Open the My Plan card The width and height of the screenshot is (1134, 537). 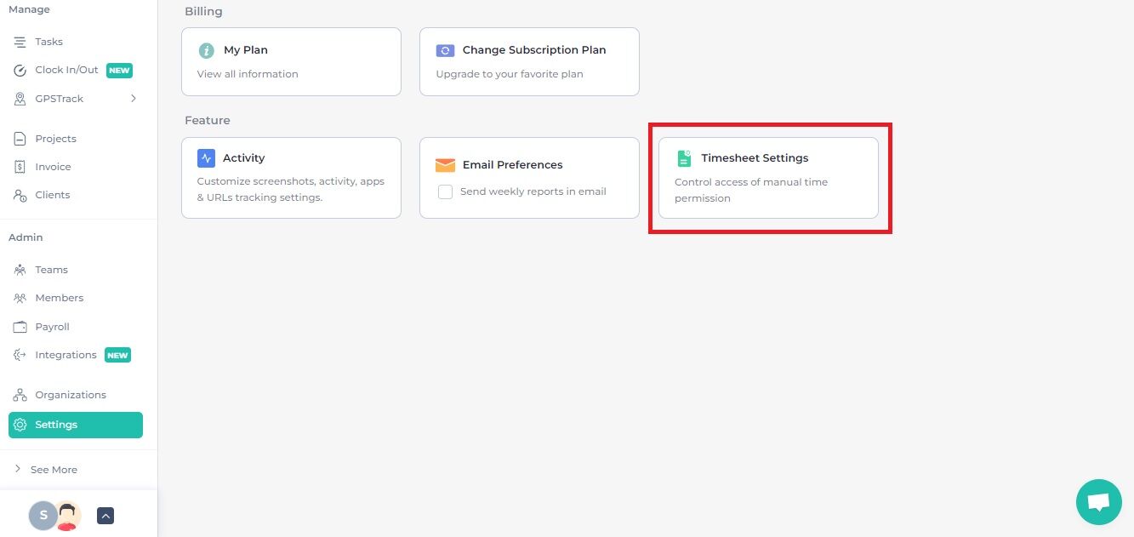point(291,61)
